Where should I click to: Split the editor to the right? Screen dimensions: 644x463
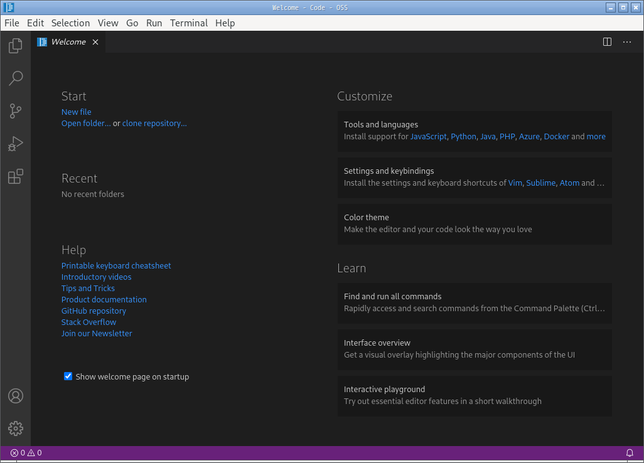click(x=607, y=42)
